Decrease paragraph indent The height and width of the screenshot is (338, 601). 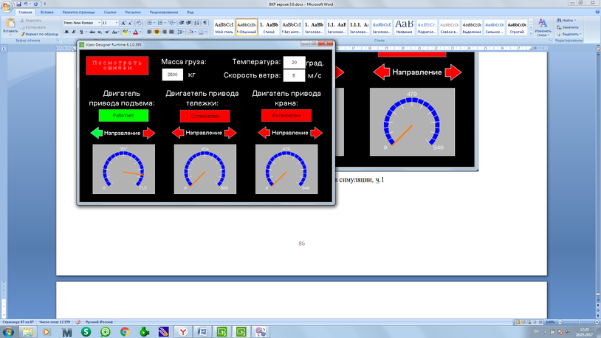pyautogui.click(x=182, y=23)
